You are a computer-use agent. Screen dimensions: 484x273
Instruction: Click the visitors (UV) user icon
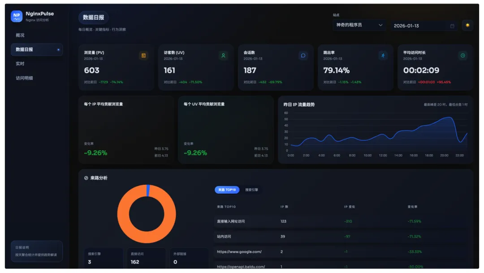point(223,56)
